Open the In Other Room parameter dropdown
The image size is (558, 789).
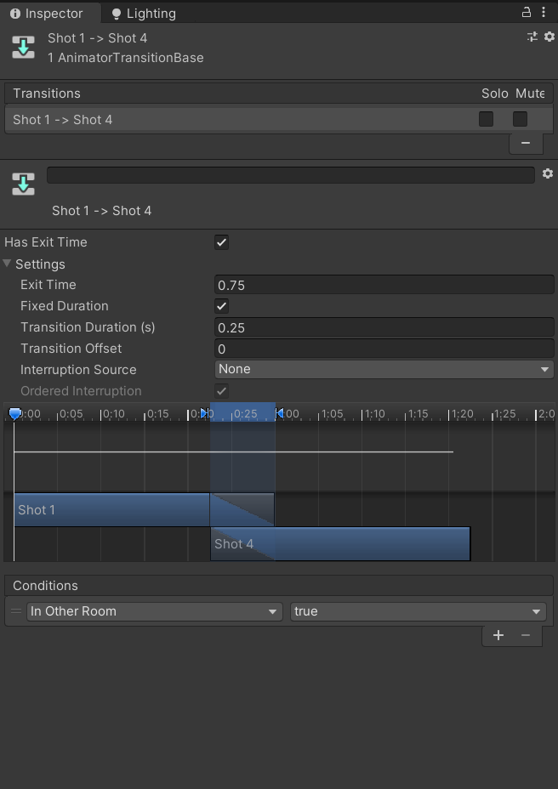(x=154, y=611)
